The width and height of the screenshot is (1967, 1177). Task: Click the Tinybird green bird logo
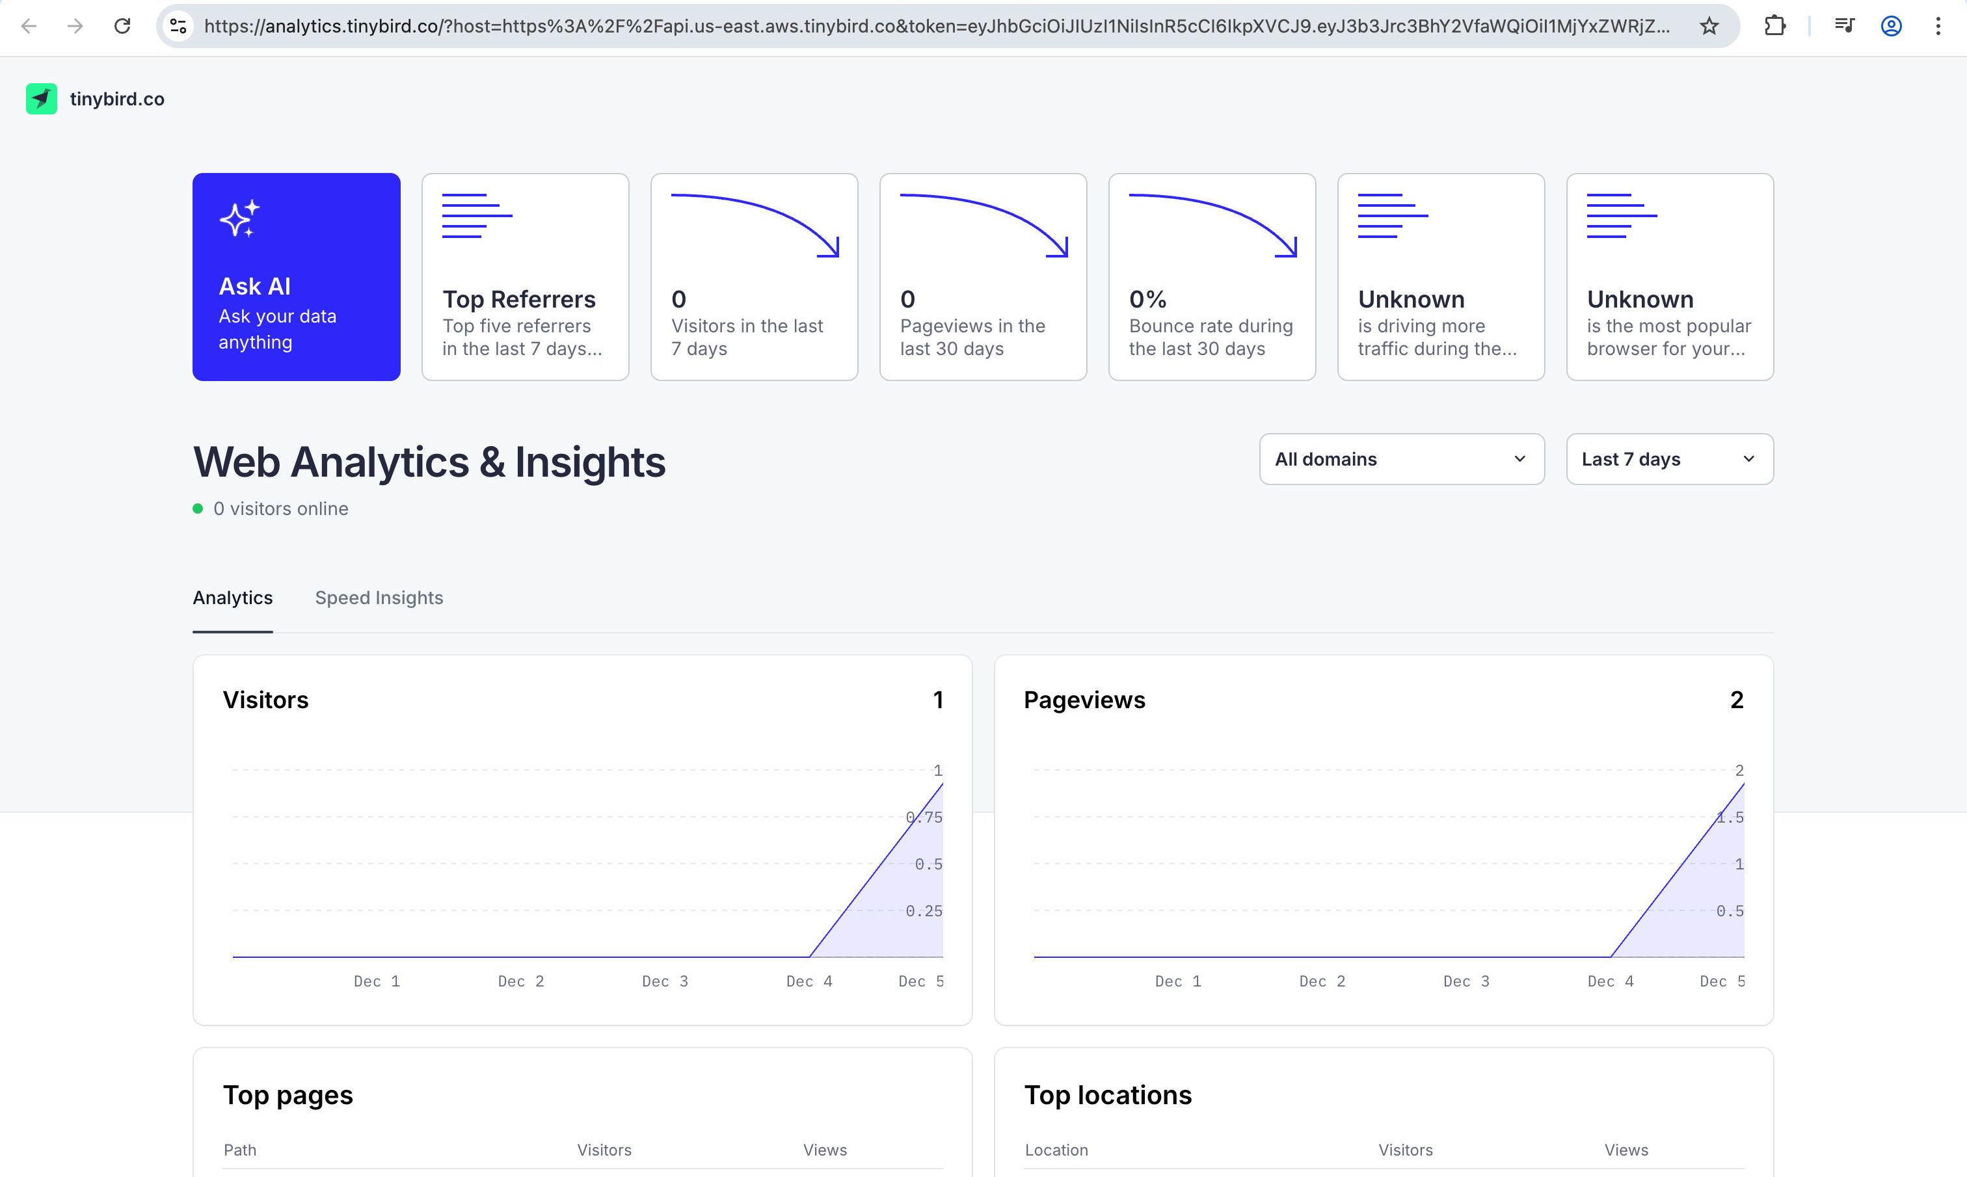pyautogui.click(x=41, y=99)
